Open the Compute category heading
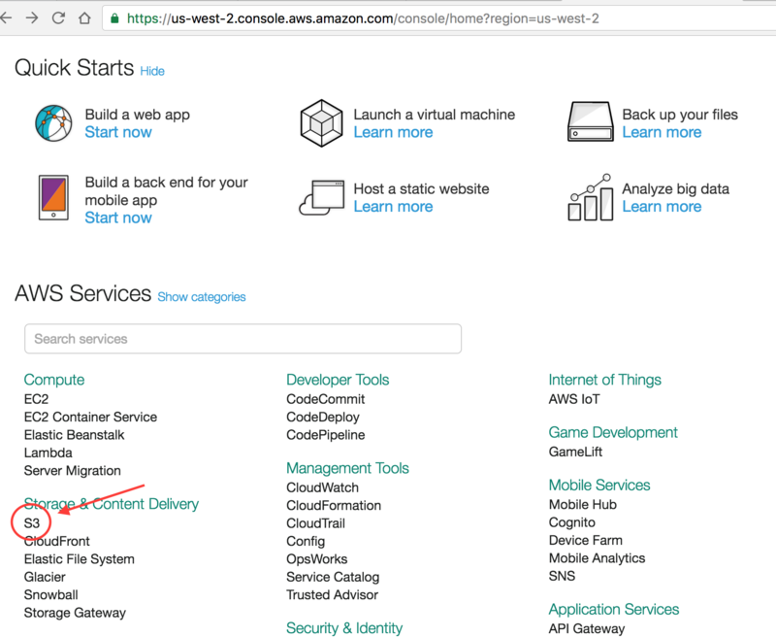776x637 pixels. click(54, 380)
